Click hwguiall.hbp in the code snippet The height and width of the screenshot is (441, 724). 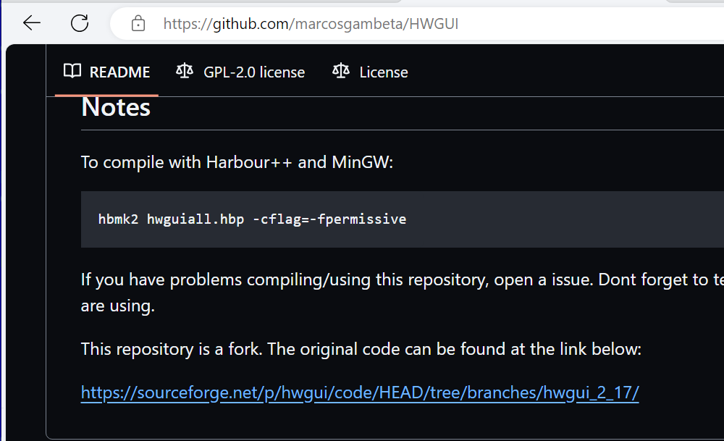click(195, 219)
